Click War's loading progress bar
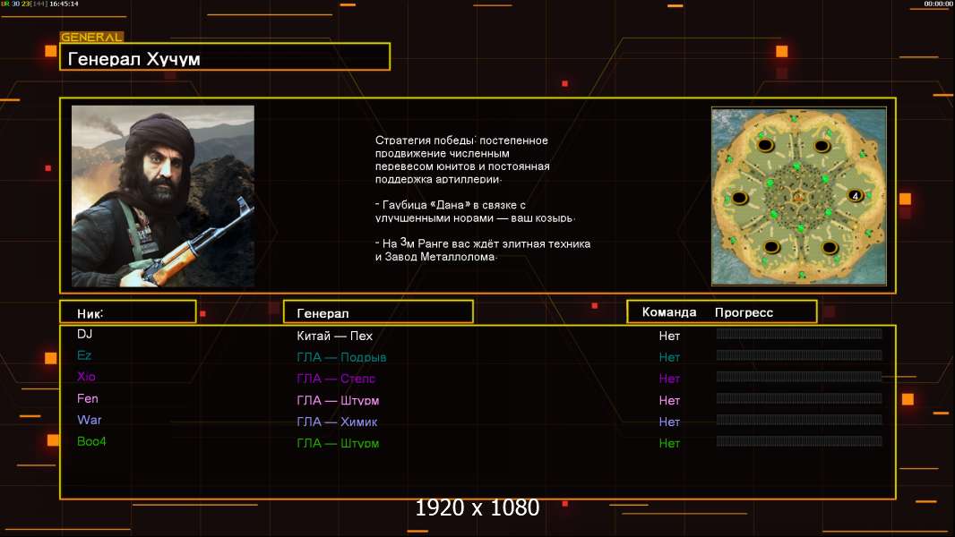 (x=799, y=420)
